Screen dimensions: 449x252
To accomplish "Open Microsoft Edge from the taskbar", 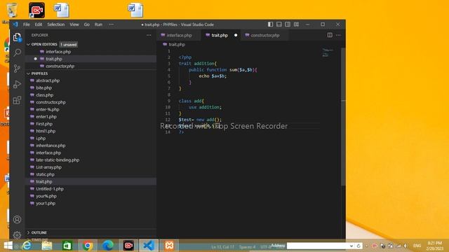I will click(x=108, y=246).
